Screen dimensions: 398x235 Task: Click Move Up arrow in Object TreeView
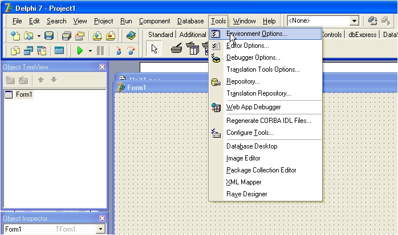40,80
